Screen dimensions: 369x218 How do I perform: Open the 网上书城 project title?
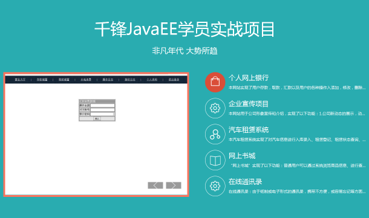pyautogui.click(x=242, y=156)
